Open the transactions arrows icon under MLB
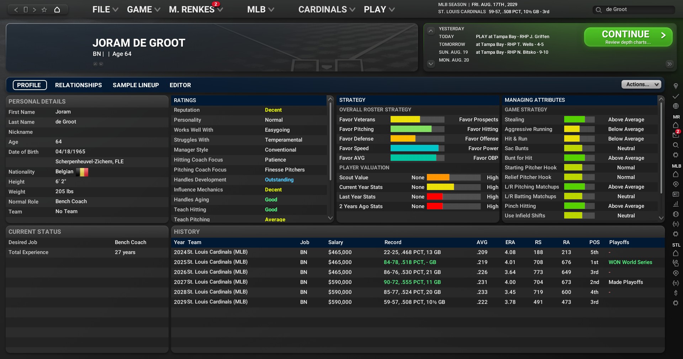This screenshot has width=683, height=359. pyautogui.click(x=676, y=224)
